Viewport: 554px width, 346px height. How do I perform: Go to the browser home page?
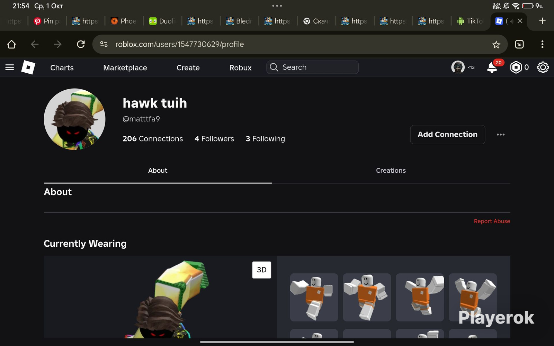point(11,44)
